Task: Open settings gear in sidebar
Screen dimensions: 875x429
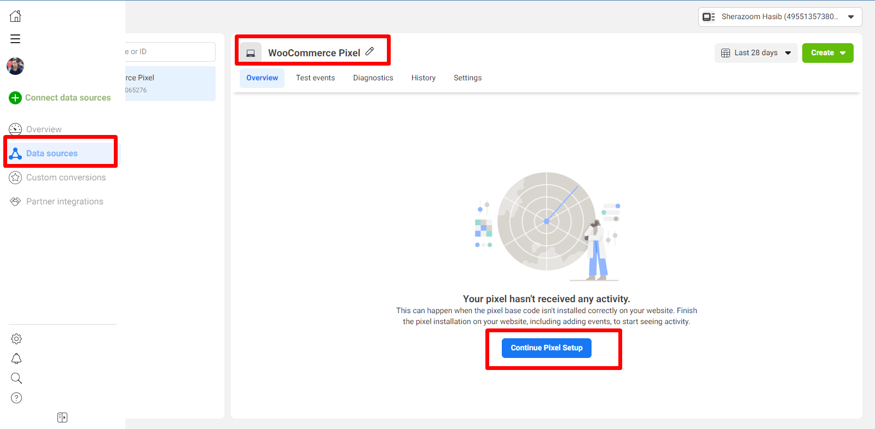Action: tap(16, 339)
